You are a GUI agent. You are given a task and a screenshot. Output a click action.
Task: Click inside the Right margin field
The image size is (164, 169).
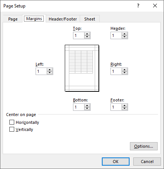point(116,71)
